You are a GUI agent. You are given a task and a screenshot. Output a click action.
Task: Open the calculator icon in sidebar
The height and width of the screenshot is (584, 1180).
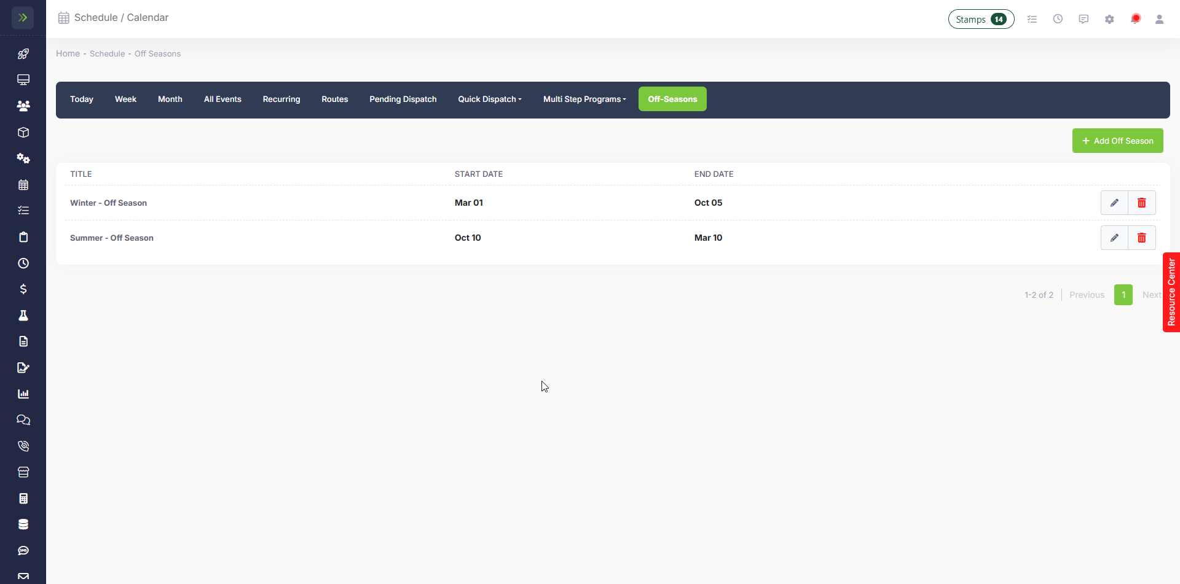click(x=23, y=498)
